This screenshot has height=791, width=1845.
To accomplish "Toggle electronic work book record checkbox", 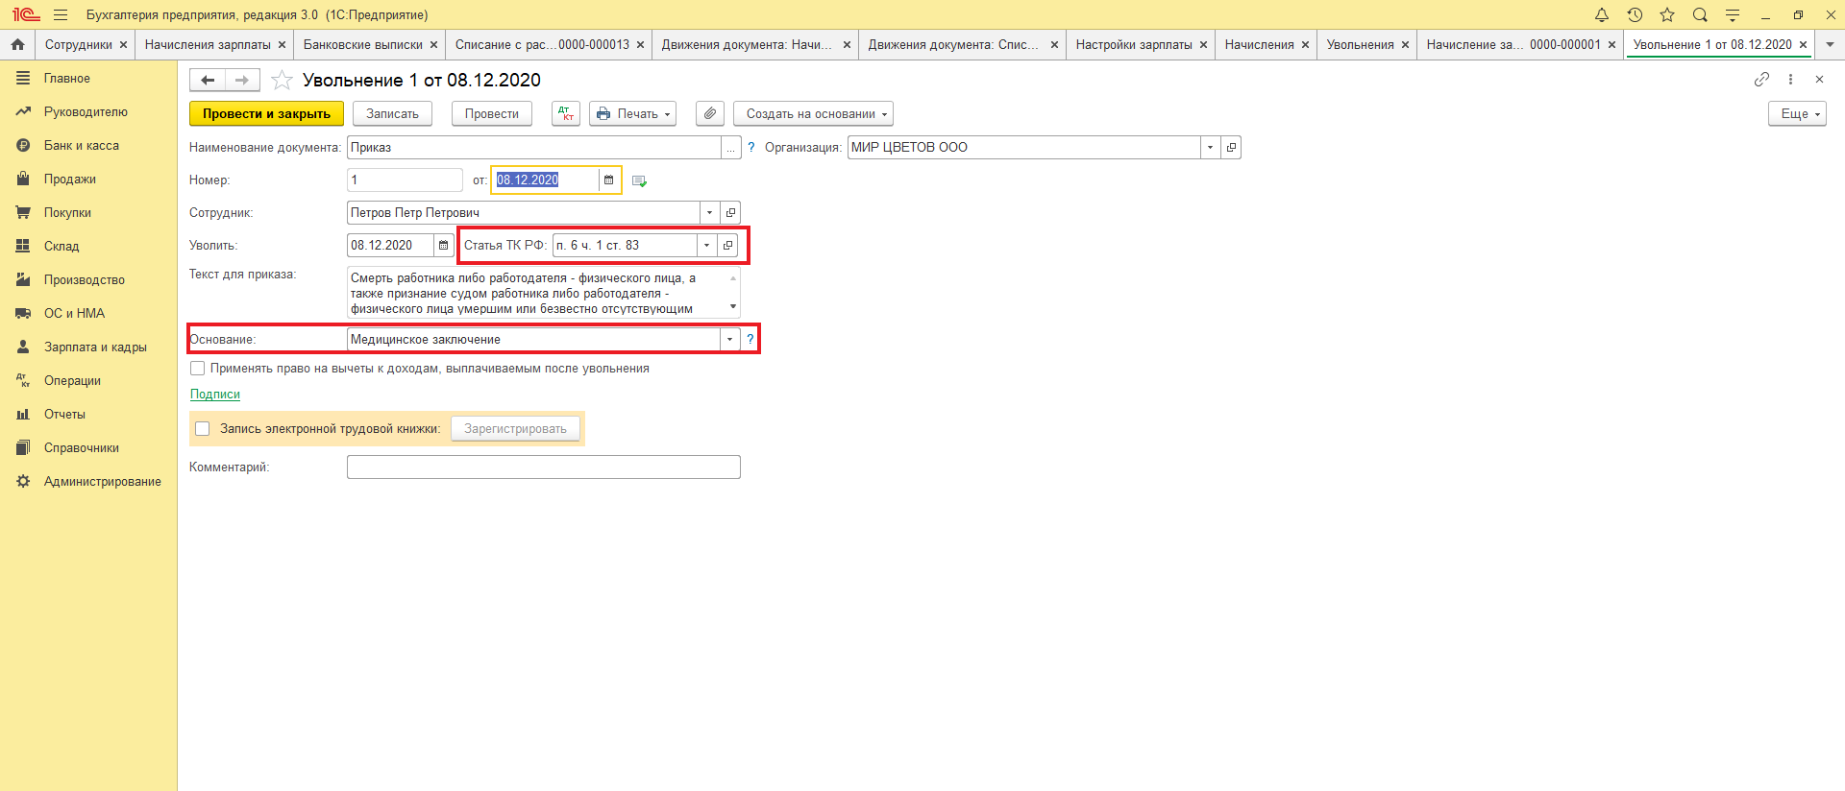I will coord(203,429).
